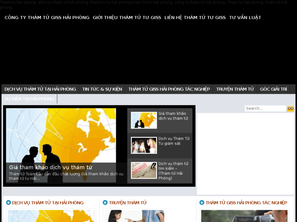Open TRUYỆN THÁM TỬ section heading
The height and width of the screenshot is (222, 297).
coord(127,203)
